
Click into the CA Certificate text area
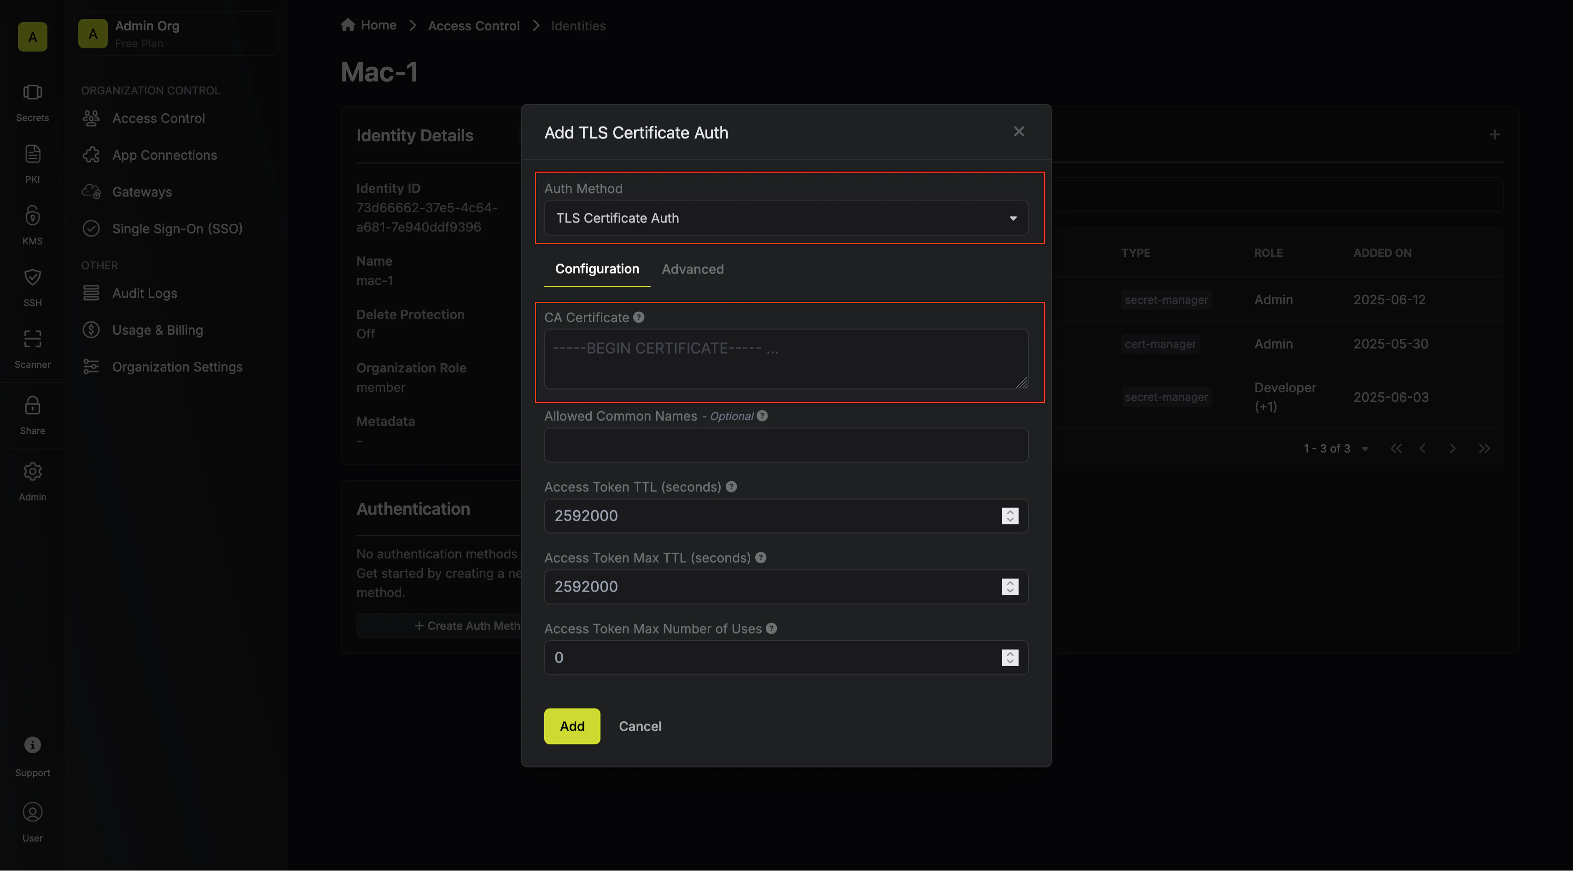point(786,359)
